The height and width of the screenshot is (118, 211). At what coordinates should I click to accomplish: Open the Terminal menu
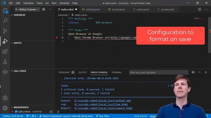tap(64, 3)
